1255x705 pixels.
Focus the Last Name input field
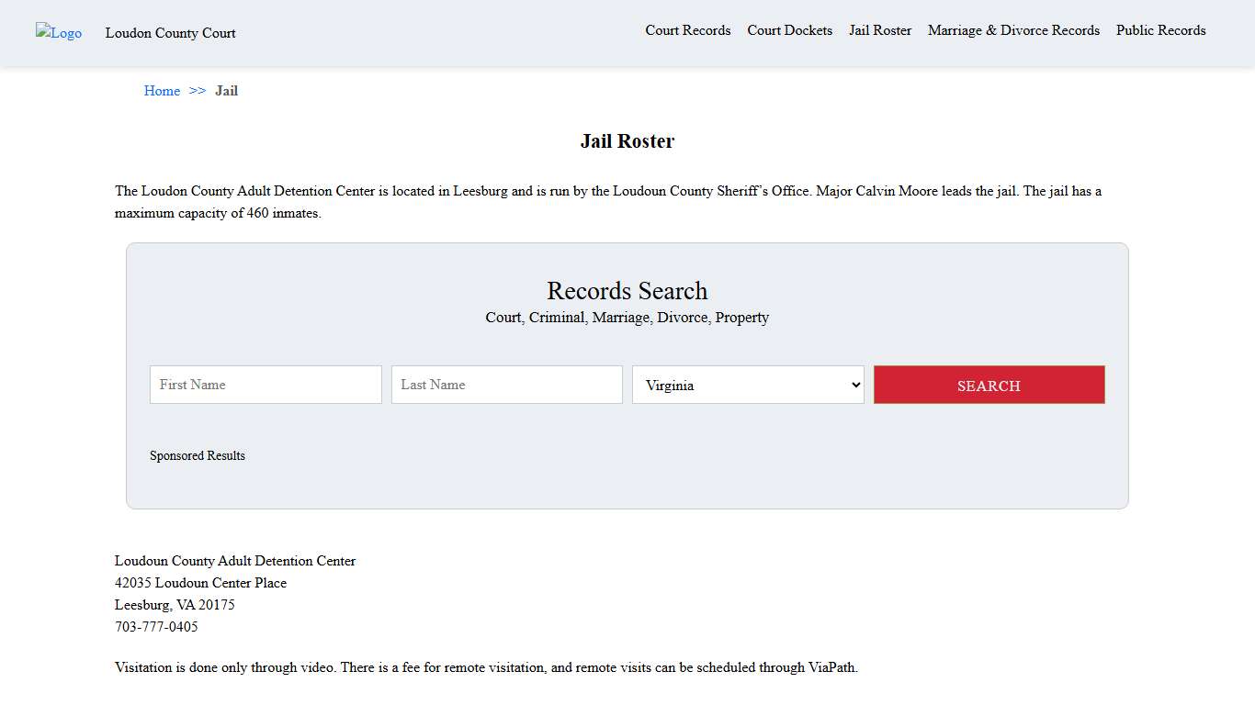click(506, 385)
